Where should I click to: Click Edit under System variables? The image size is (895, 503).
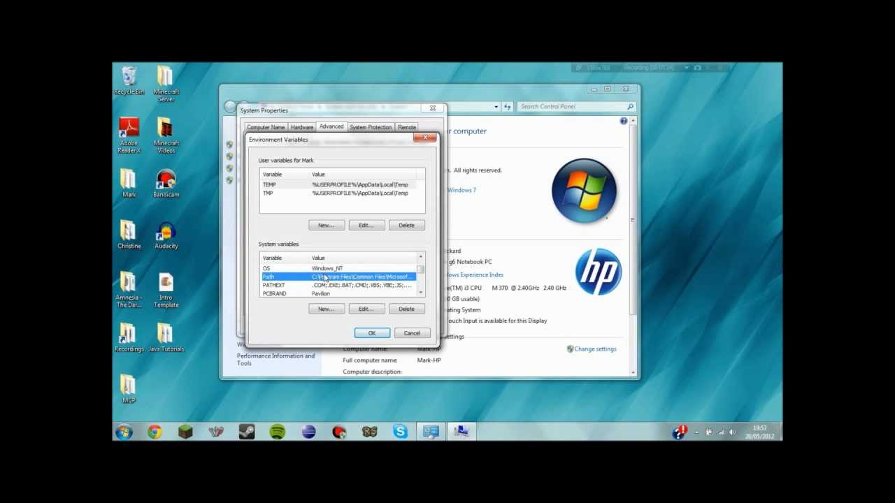point(366,309)
